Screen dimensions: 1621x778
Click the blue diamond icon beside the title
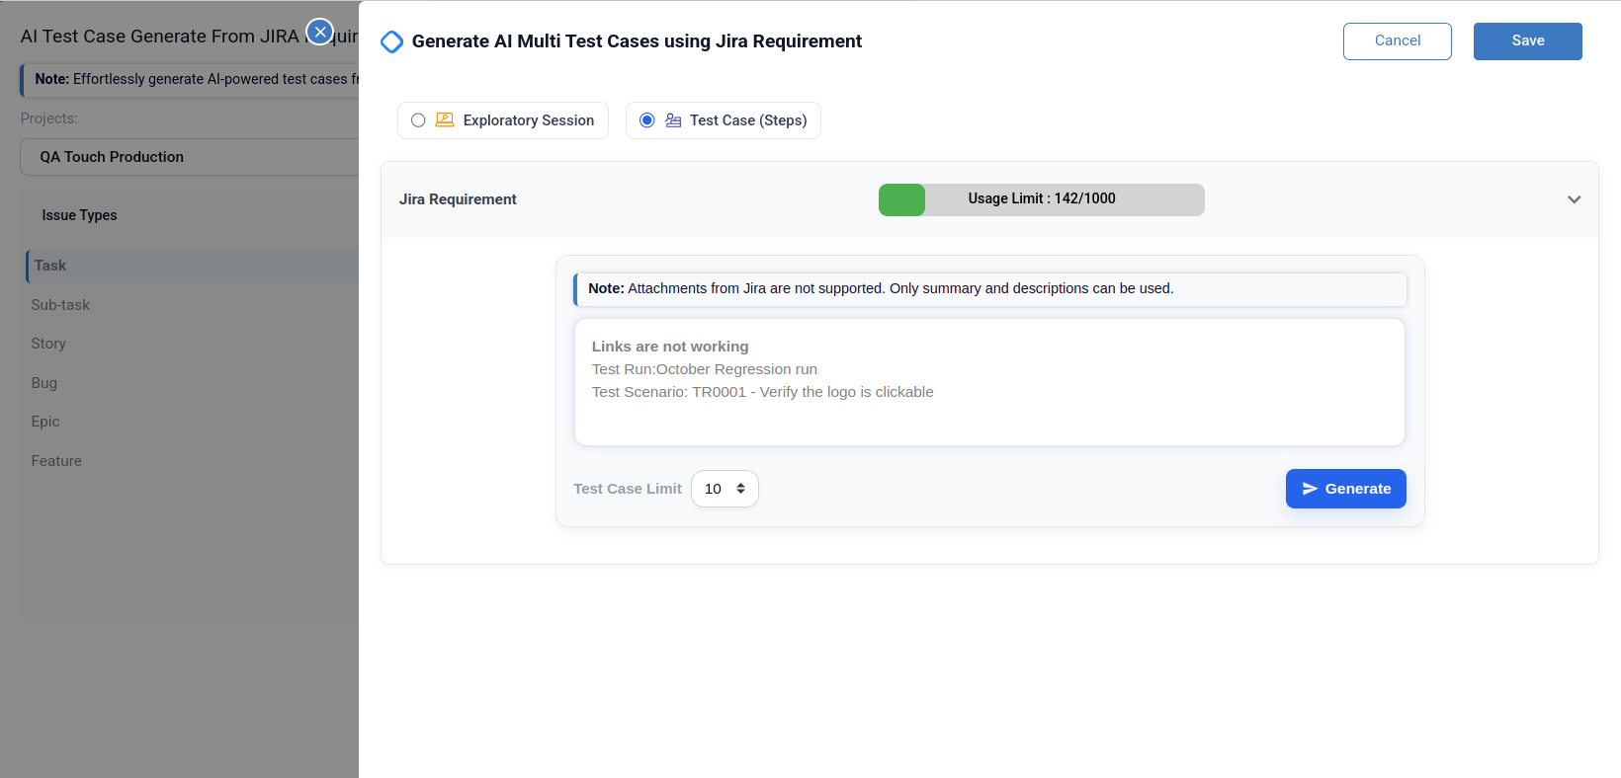click(x=391, y=41)
